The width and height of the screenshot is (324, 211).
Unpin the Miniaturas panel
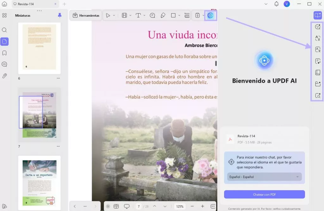pyautogui.click(x=59, y=15)
